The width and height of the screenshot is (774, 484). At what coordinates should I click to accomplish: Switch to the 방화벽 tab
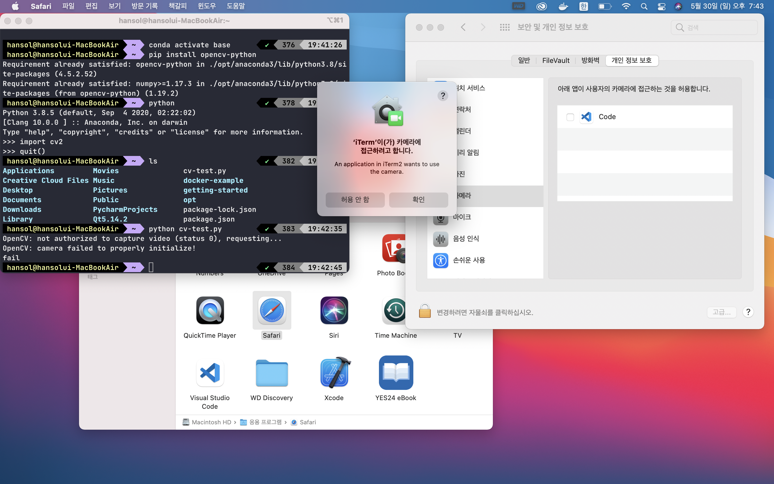point(590,60)
